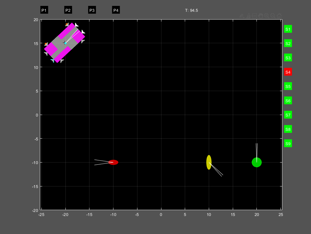Toggle the S5 status button
Screen dimensions: 311x234
[x=288, y=86]
